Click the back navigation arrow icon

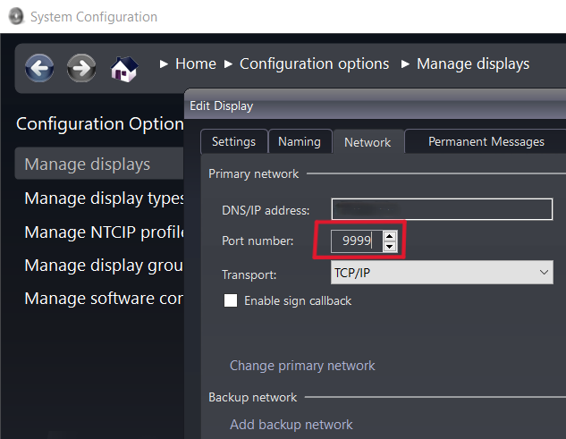click(x=39, y=67)
